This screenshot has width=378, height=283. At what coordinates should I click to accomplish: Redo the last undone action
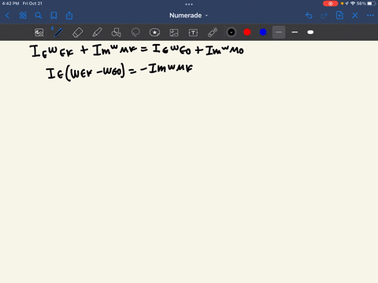[x=324, y=16]
